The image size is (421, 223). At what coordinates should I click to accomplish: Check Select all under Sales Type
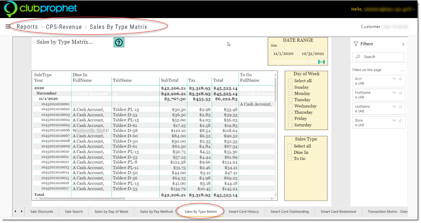click(x=290, y=146)
